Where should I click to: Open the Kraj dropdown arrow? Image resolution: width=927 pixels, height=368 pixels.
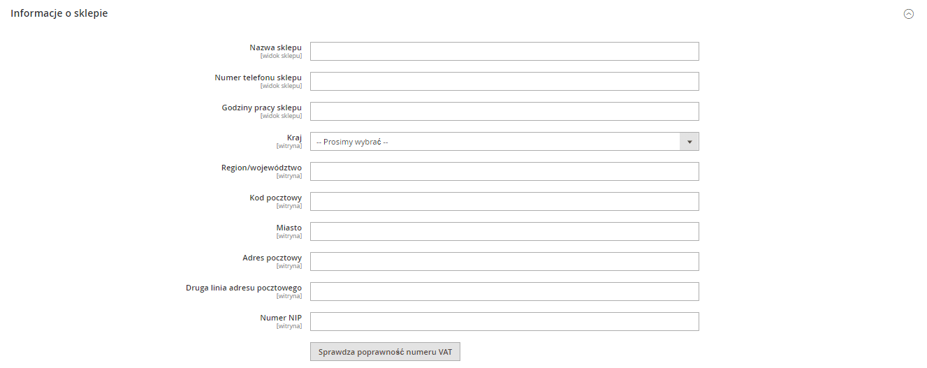coord(689,142)
